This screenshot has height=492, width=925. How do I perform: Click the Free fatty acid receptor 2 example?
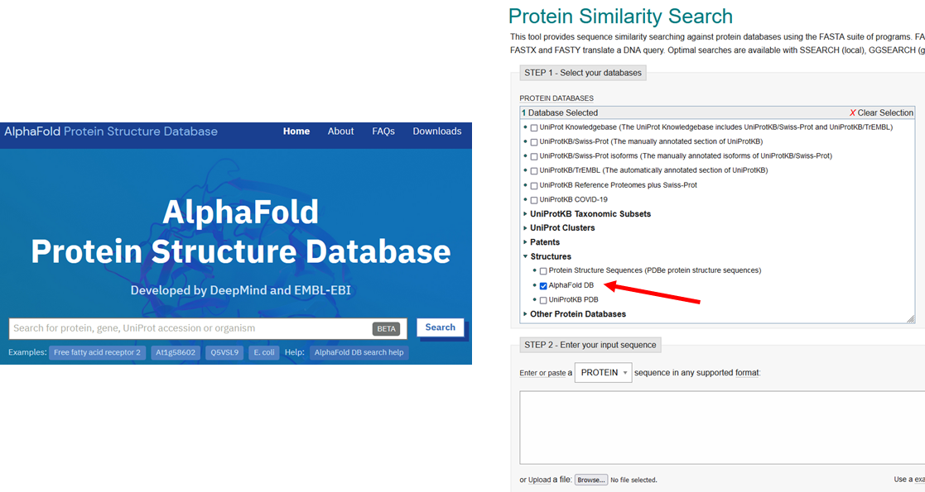click(x=97, y=352)
